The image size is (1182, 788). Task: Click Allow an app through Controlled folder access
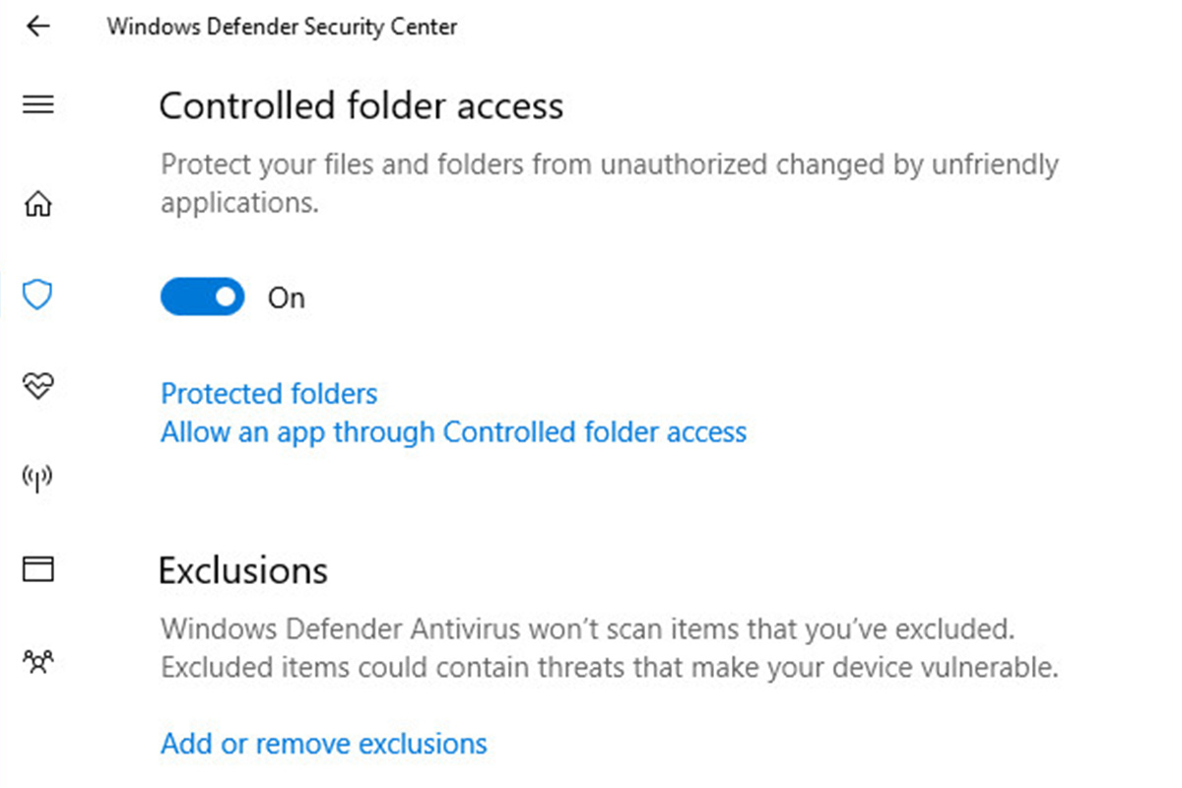[x=453, y=431]
